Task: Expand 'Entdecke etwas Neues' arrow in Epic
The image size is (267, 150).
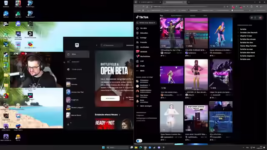Action: [x=120, y=115]
